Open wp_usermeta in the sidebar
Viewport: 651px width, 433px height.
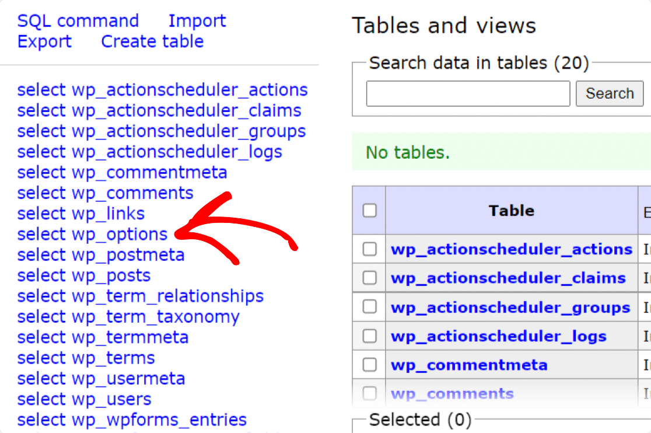tap(128, 379)
